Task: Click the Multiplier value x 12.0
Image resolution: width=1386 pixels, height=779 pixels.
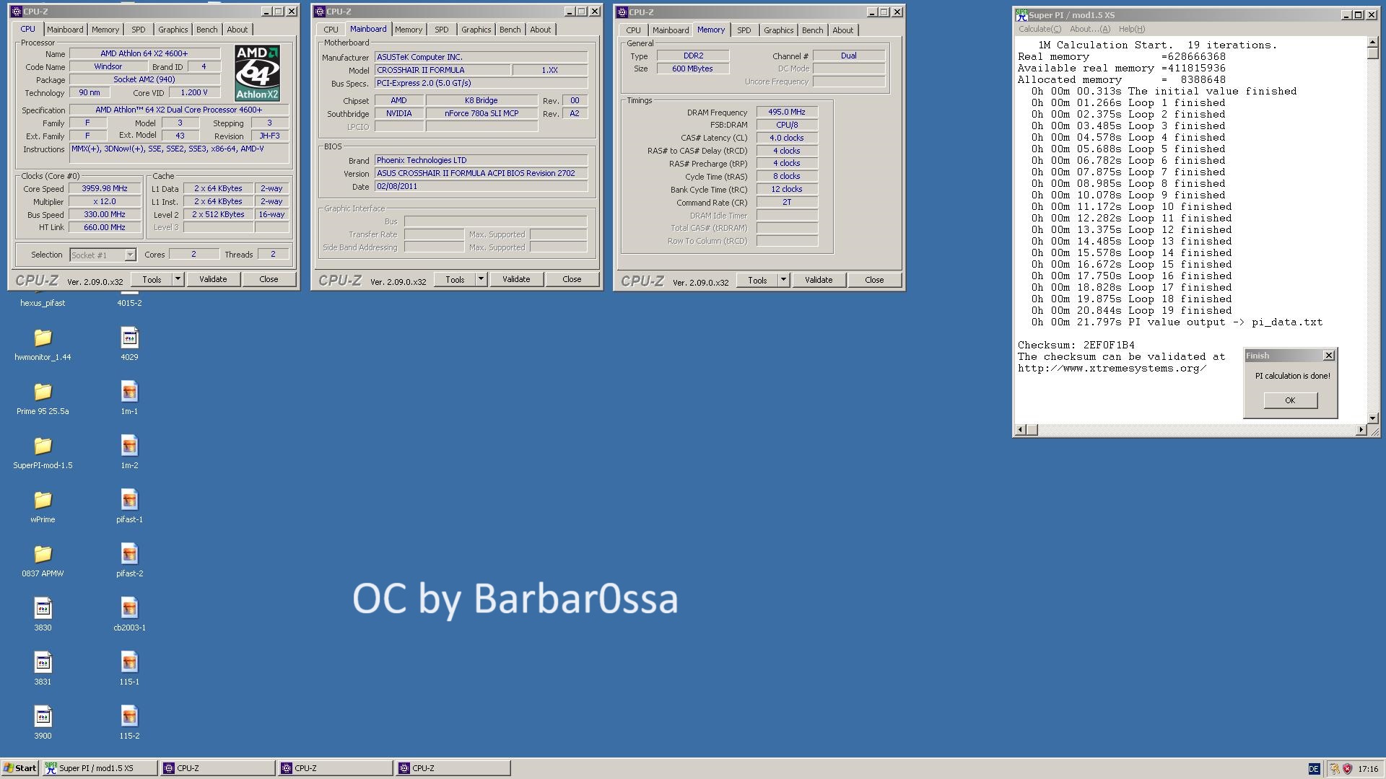Action: pyautogui.click(x=105, y=202)
